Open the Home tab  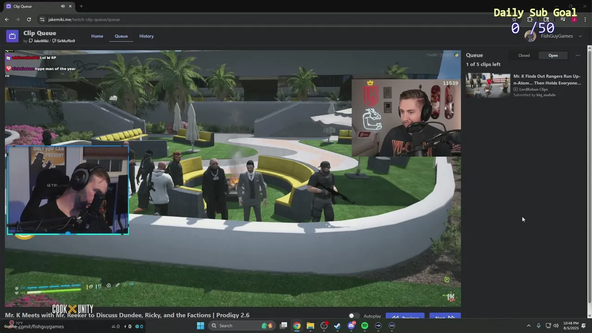(x=97, y=36)
